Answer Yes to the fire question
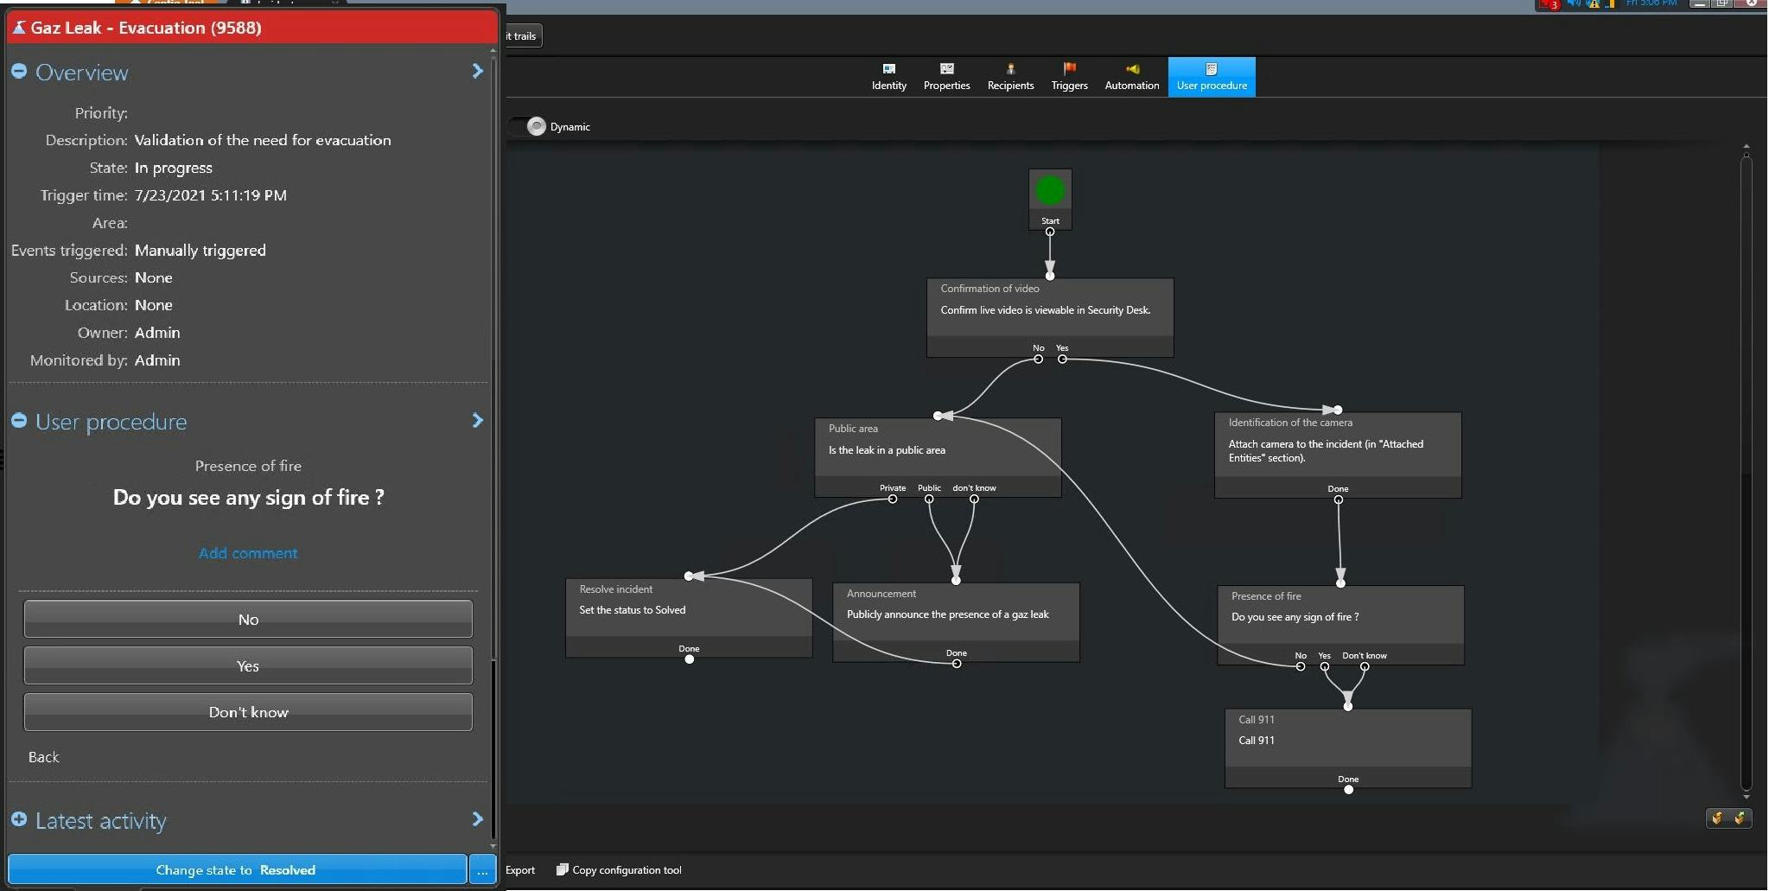The image size is (1769, 891). pos(248,665)
